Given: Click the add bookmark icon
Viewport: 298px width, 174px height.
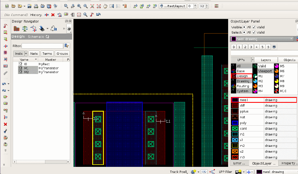Looking at the screenshot, I should [125, 6].
